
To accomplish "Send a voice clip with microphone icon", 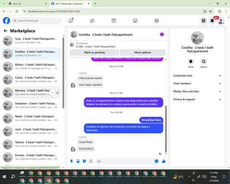I will [x=71, y=161].
